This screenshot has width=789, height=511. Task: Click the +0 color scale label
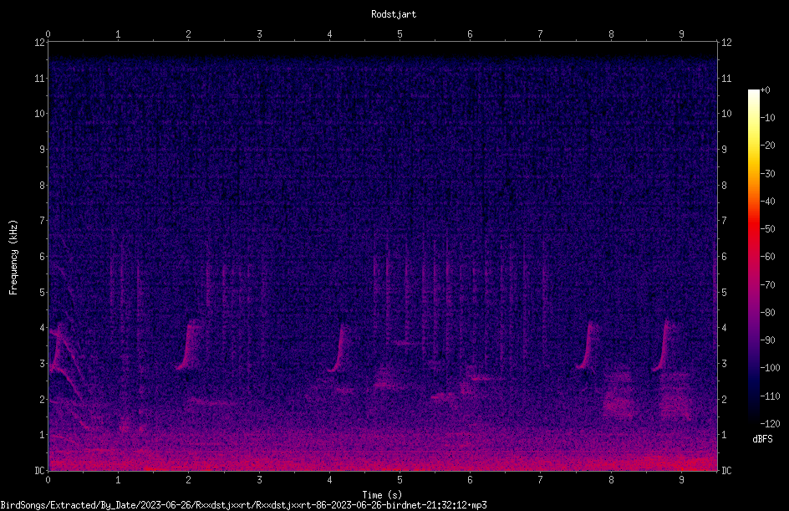pyautogui.click(x=766, y=90)
